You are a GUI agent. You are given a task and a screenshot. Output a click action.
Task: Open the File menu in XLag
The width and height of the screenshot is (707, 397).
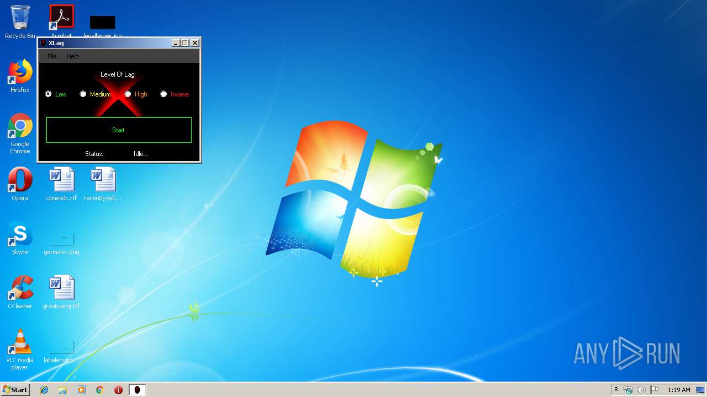(x=52, y=56)
